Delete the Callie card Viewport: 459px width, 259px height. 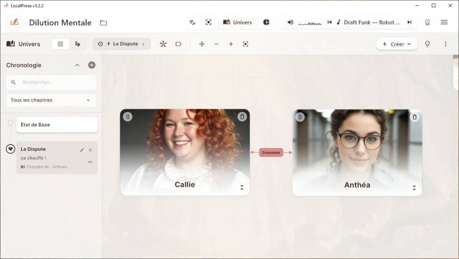pos(242,117)
